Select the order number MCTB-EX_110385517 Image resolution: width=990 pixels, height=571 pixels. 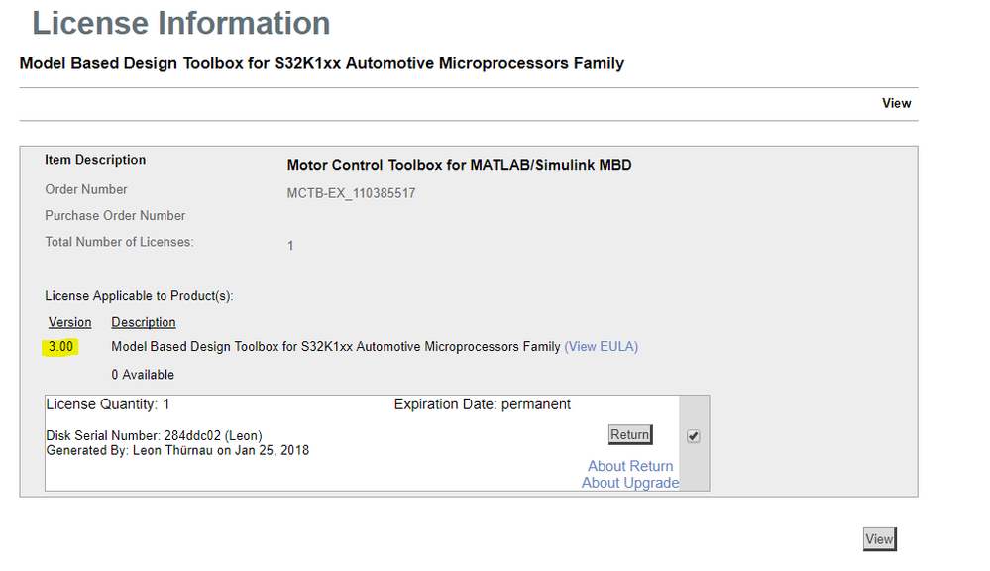351,193
